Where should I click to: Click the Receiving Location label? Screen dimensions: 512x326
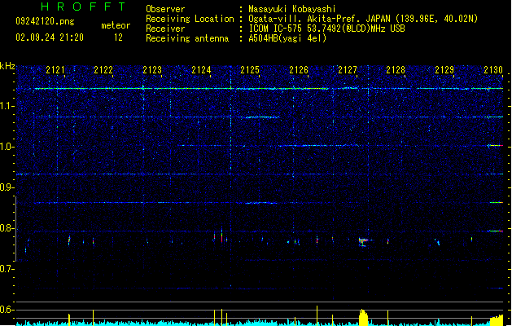tap(190, 19)
